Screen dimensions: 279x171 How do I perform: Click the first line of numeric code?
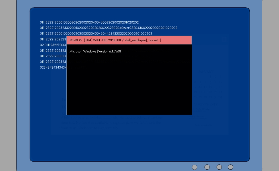pos(89,22)
